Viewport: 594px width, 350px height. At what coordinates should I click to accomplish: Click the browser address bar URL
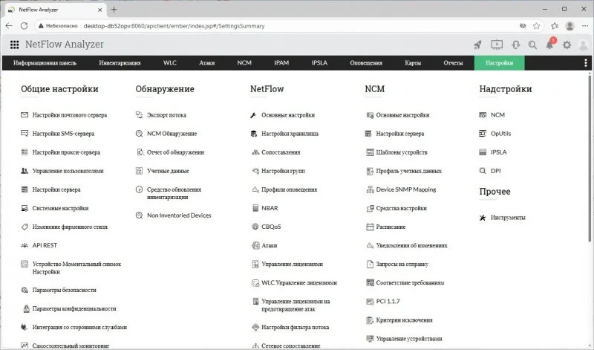[x=174, y=26]
